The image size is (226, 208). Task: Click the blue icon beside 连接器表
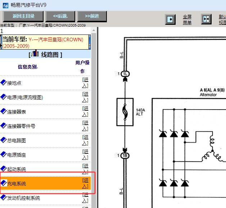[4, 111]
